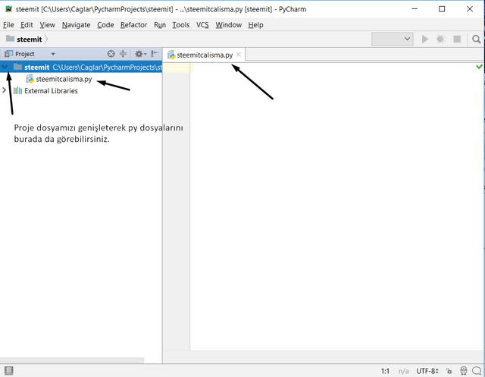
Task: Open the Project panel gear settings
Action: click(x=140, y=54)
